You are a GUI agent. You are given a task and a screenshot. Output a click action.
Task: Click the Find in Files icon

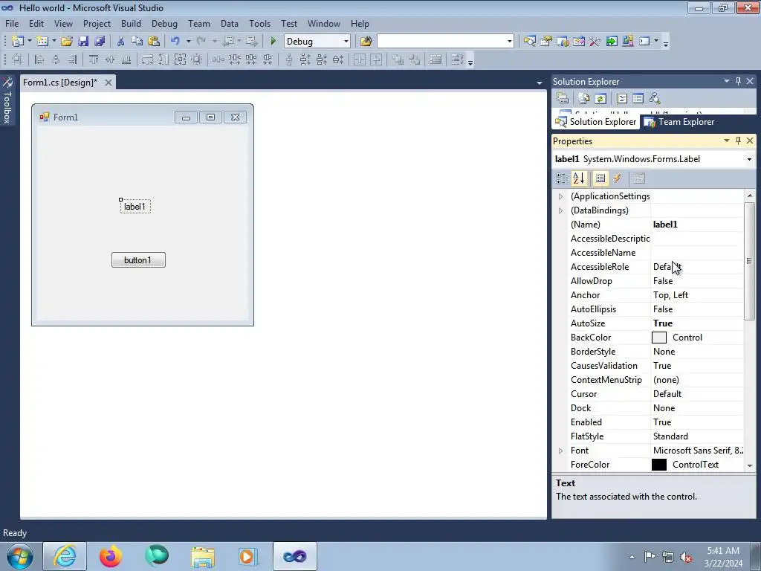[x=366, y=42]
